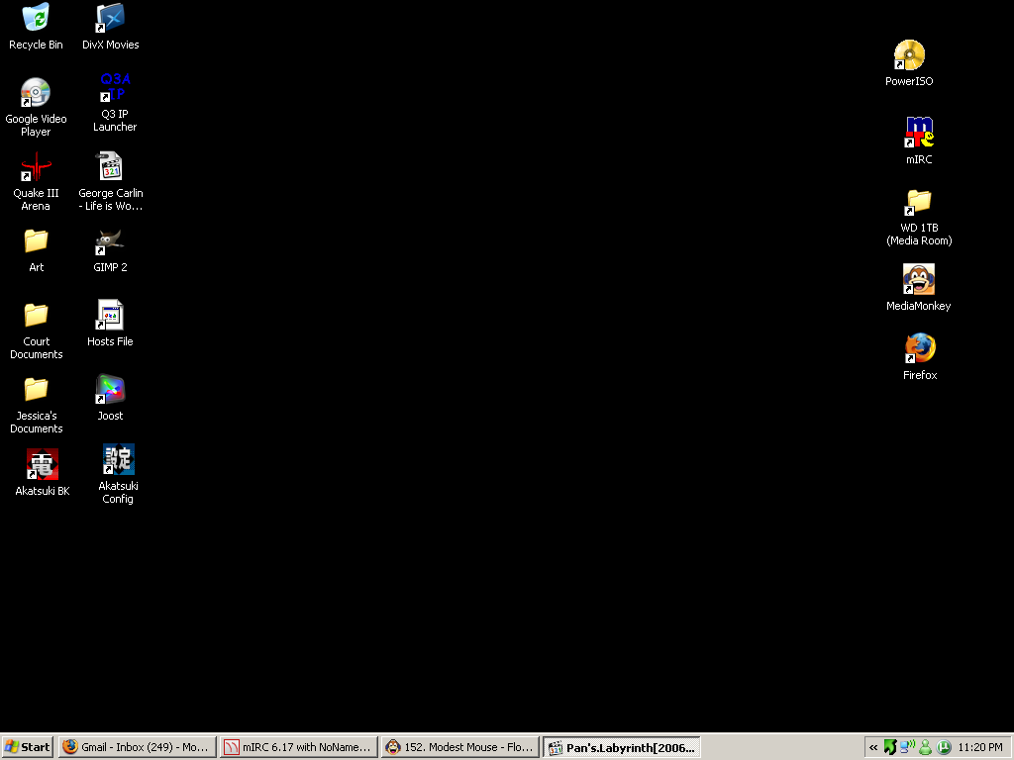Expand hidden system tray icons

pyautogui.click(x=873, y=747)
